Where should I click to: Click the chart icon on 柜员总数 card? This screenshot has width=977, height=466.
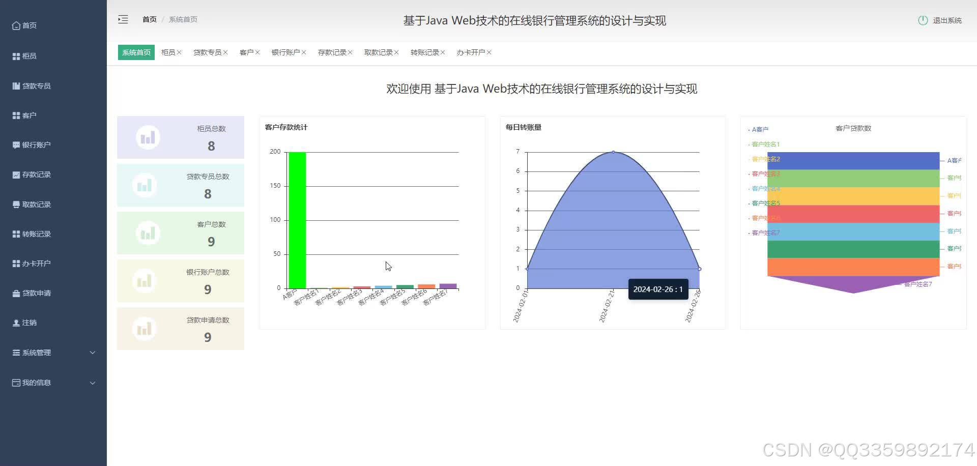[148, 137]
